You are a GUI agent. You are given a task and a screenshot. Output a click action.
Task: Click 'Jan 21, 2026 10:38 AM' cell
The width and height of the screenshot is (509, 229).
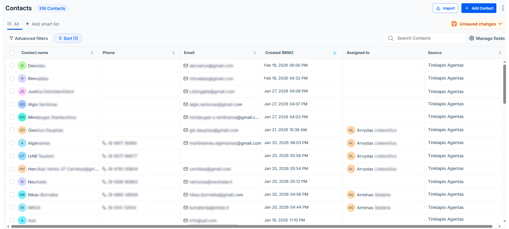tap(286, 130)
